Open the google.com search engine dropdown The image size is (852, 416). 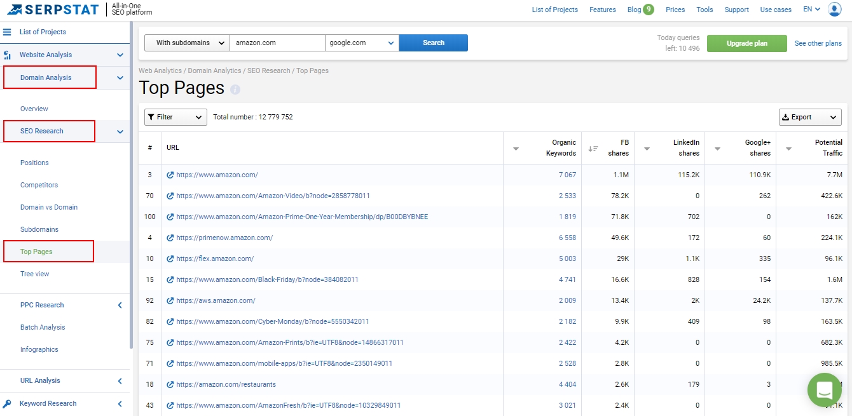[362, 43]
